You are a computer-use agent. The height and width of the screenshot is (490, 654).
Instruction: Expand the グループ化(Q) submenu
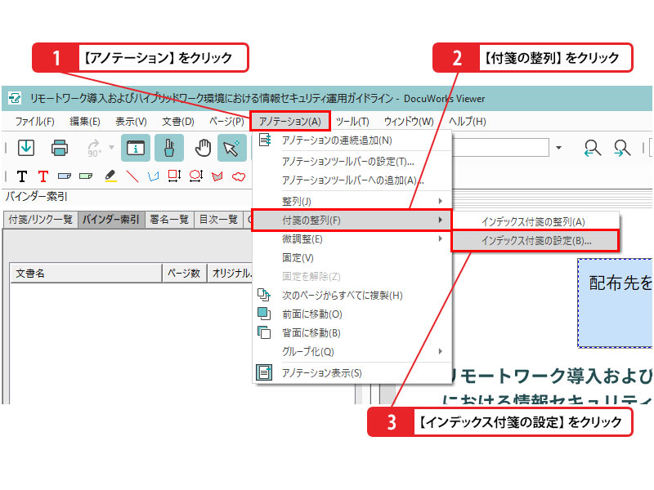352,351
